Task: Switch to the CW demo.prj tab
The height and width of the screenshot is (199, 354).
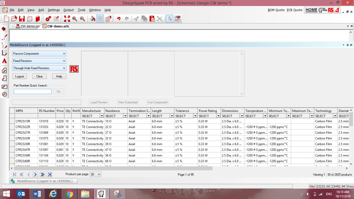Action: point(28,26)
